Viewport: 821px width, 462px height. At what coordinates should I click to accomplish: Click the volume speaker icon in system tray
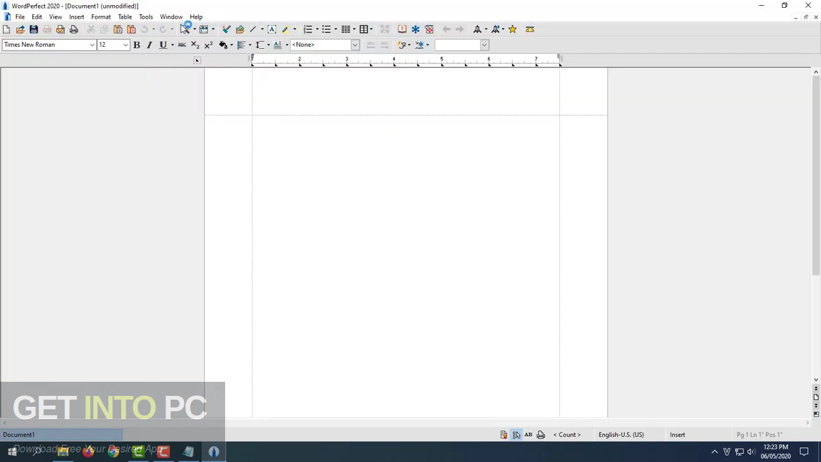point(751,452)
